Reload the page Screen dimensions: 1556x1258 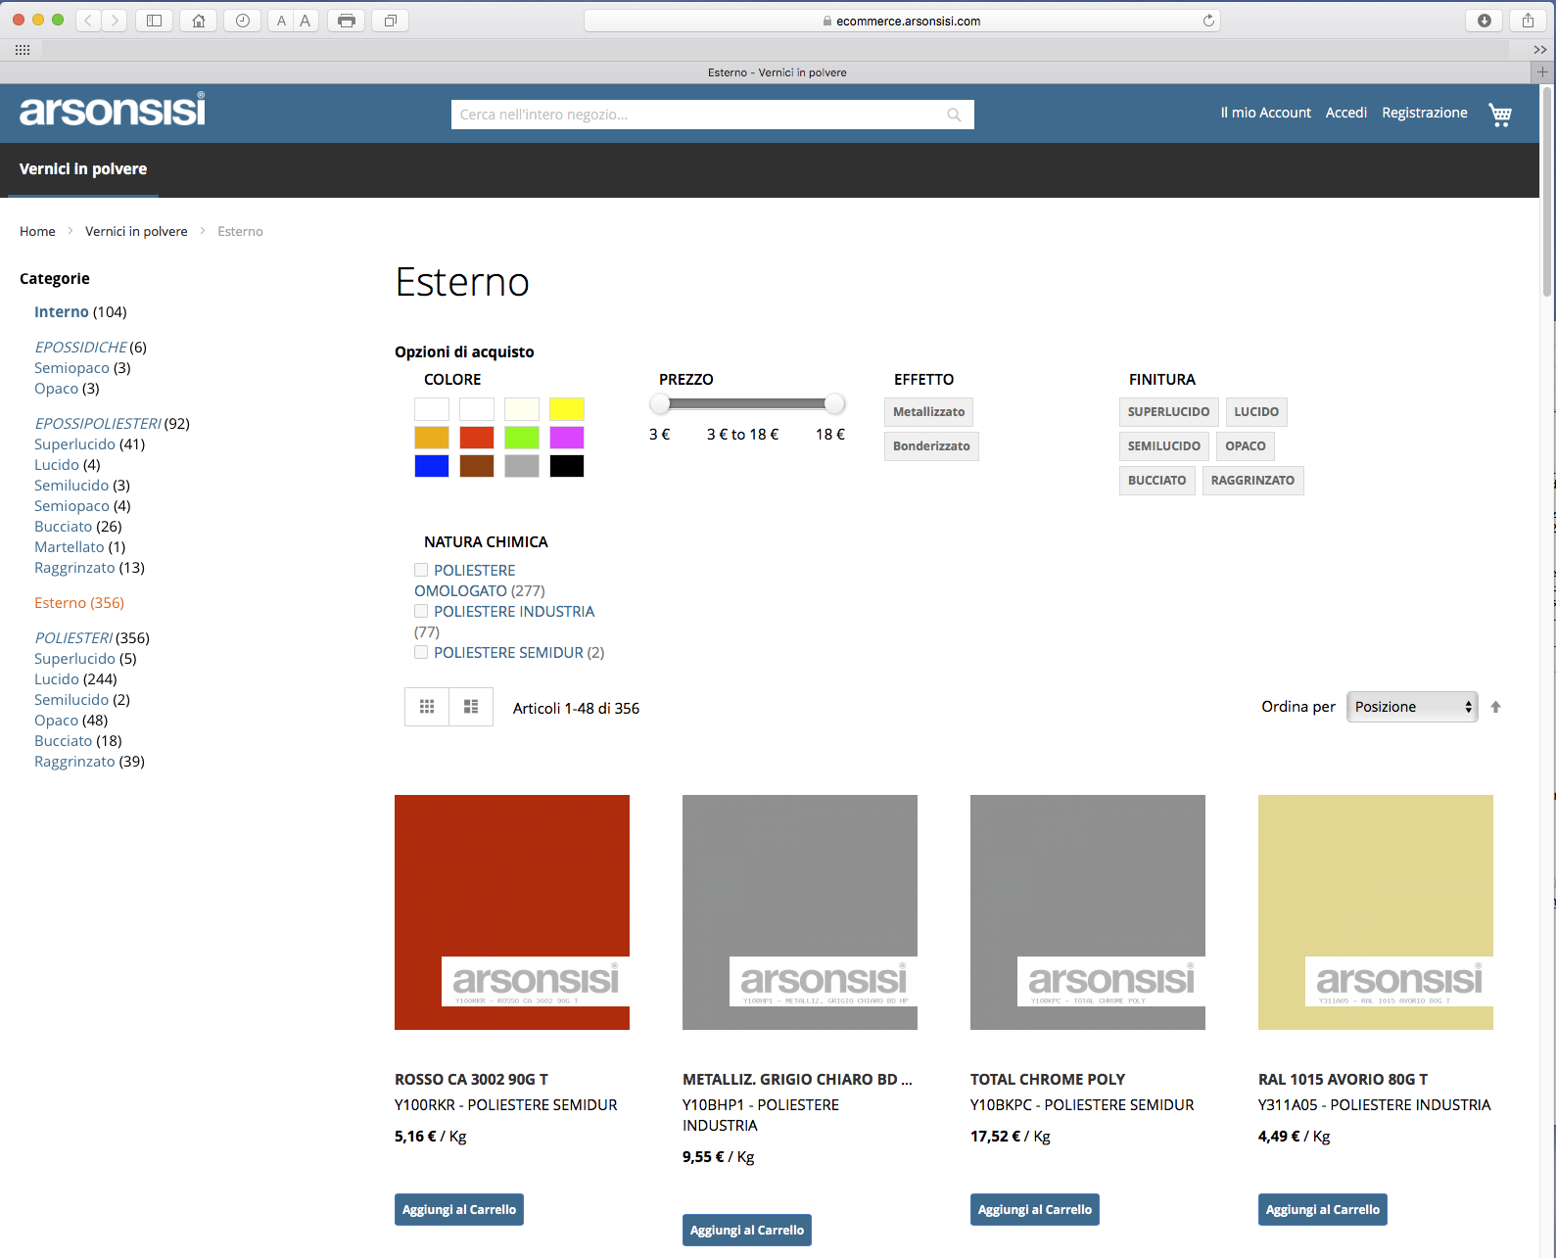(x=1208, y=21)
